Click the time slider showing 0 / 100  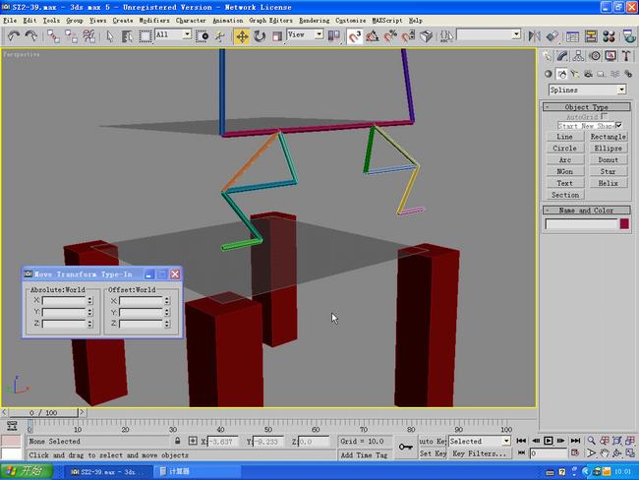click(x=43, y=413)
